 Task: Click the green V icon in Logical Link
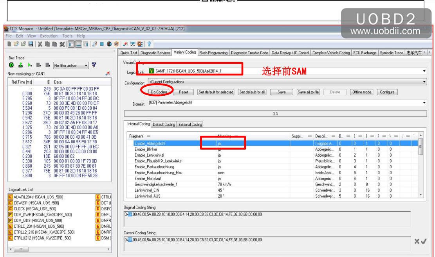click(x=151, y=71)
